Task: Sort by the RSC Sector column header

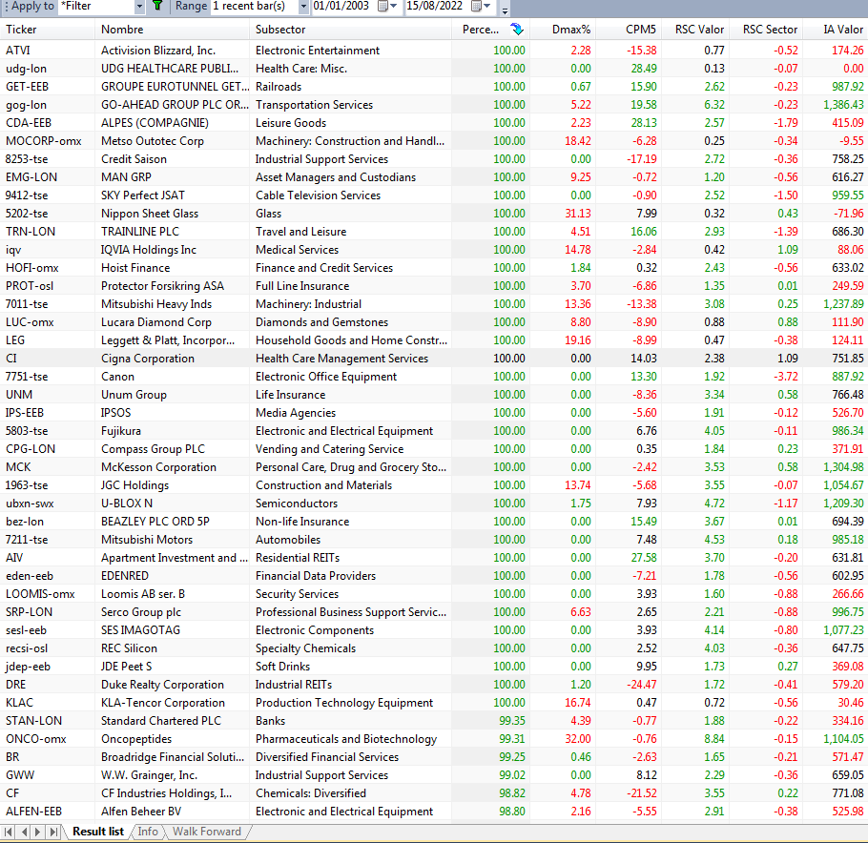Action: pyautogui.click(x=766, y=30)
